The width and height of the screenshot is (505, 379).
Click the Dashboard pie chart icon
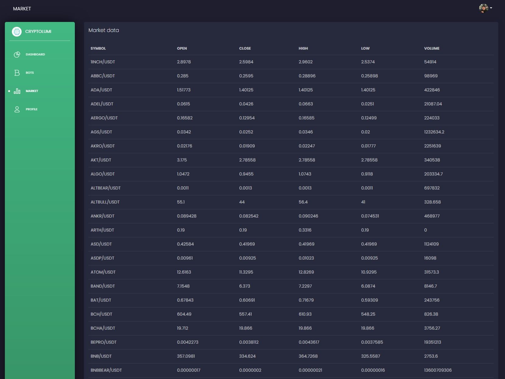click(17, 54)
